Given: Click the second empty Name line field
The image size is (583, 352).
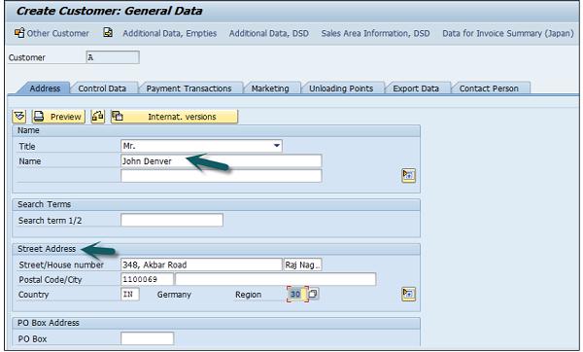Looking at the screenshot, I should pyautogui.click(x=222, y=176).
